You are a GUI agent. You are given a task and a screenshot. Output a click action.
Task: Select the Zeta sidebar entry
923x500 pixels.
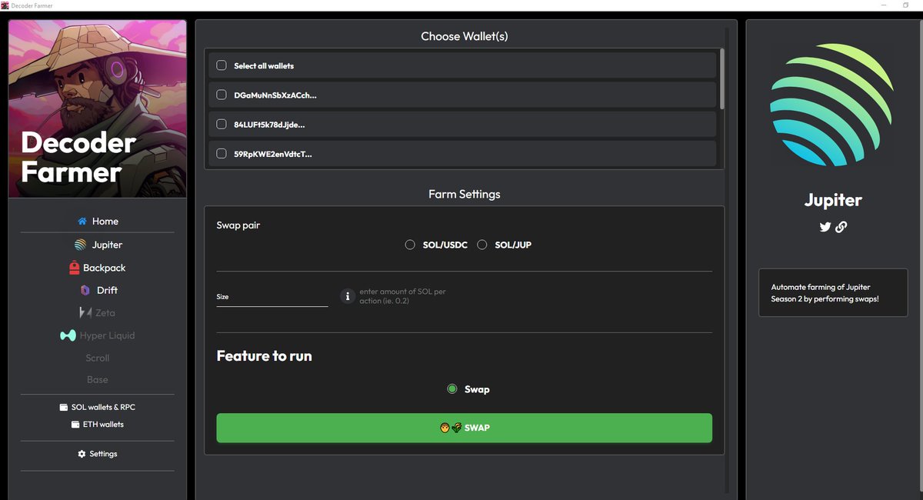[97, 313]
